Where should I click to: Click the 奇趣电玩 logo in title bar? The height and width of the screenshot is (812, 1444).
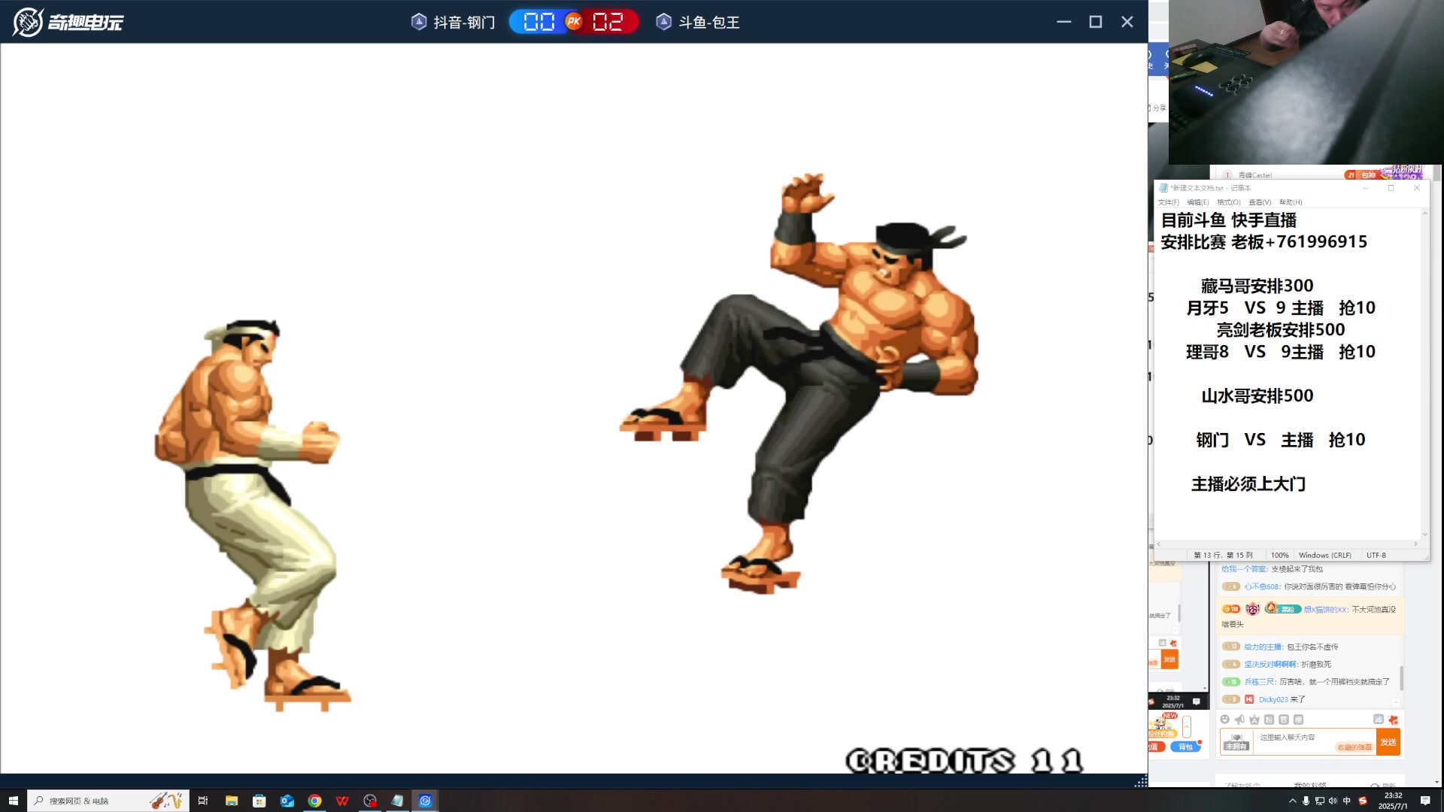point(68,22)
